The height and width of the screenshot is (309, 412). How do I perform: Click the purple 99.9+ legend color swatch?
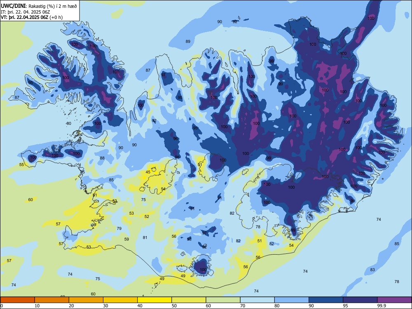click(394, 300)
